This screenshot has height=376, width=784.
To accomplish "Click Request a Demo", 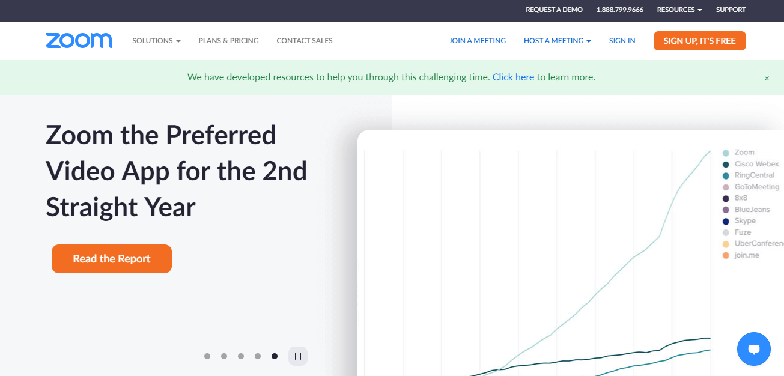I will click(x=554, y=10).
